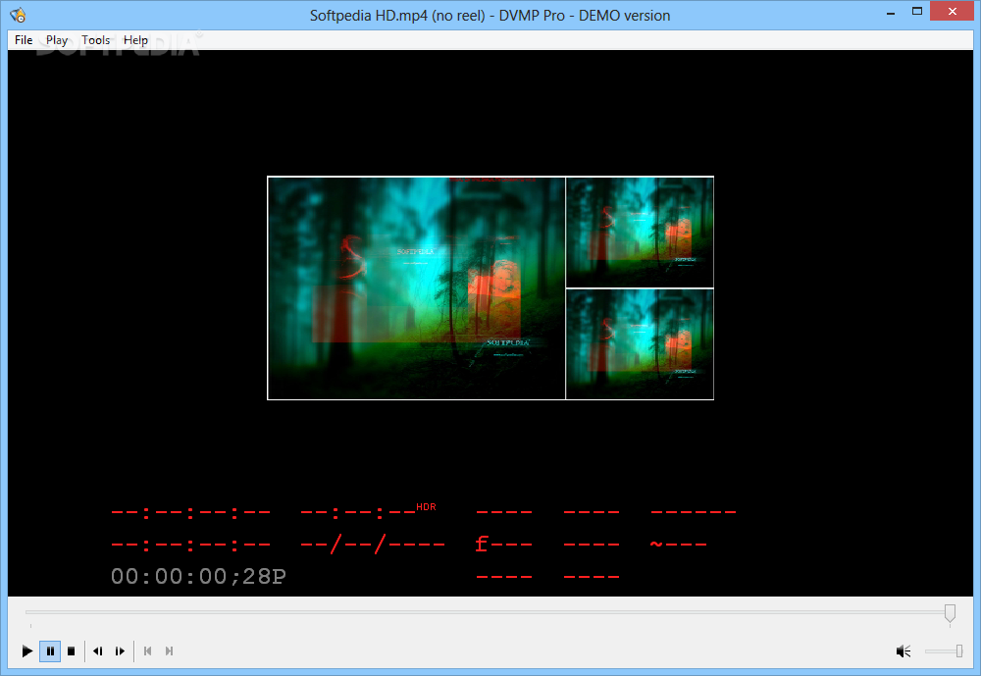Viewport: 981px width, 676px height.
Task: Click the volume slider handle
Action: coord(959,651)
